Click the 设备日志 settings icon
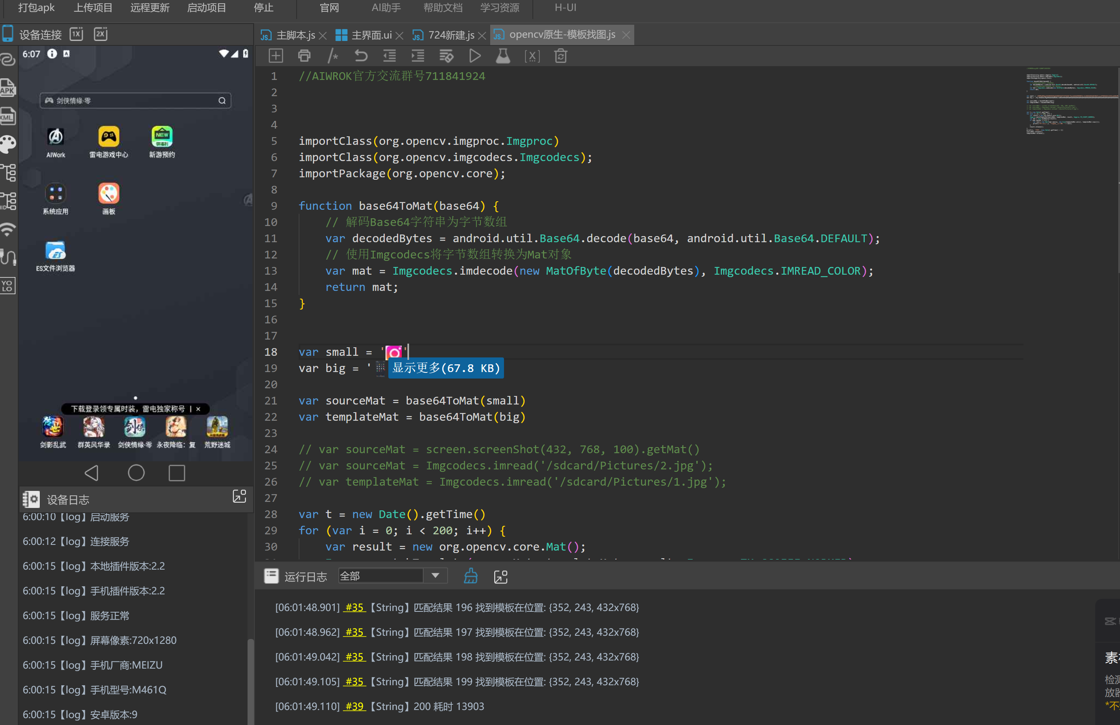The width and height of the screenshot is (1120, 725). 31,499
